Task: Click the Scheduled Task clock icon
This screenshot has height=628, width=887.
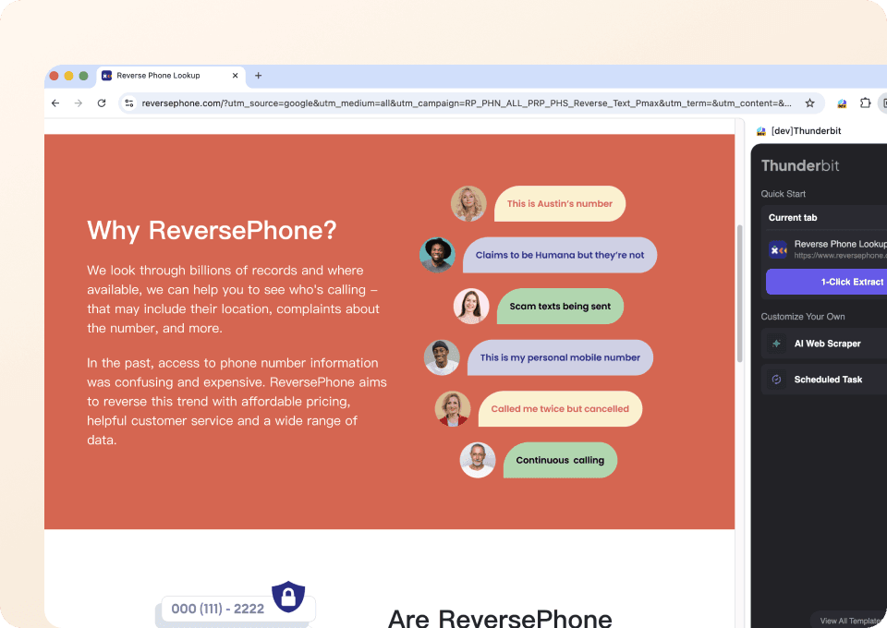Action: click(x=777, y=380)
